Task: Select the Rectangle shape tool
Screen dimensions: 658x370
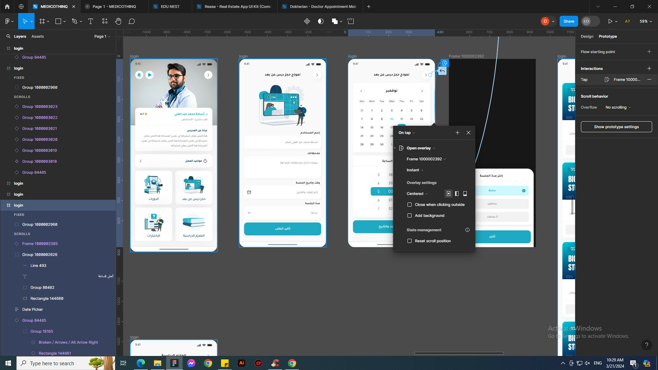Action: pyautogui.click(x=58, y=21)
